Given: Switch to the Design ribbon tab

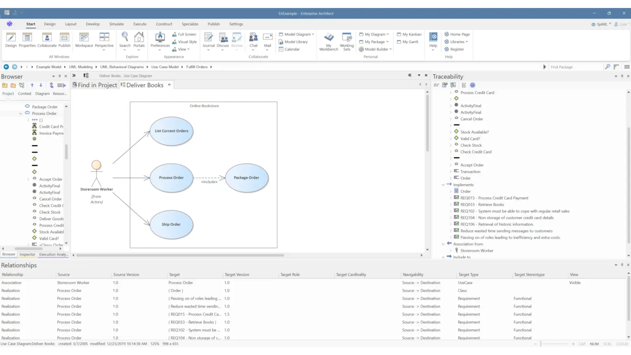Looking at the screenshot, I should [50, 24].
